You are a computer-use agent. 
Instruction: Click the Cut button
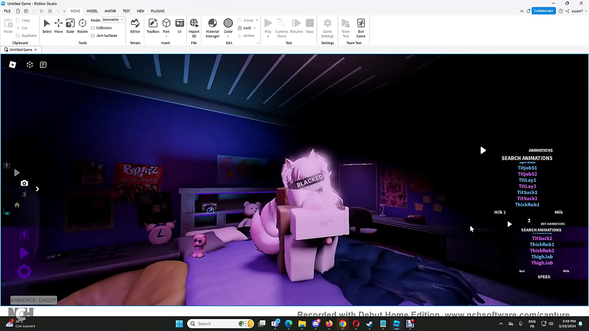pos(22,28)
